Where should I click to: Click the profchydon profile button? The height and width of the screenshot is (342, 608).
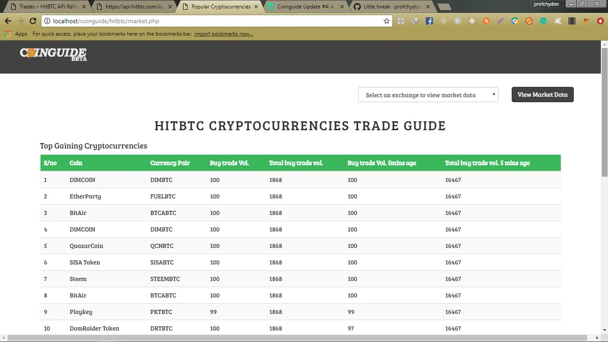tap(546, 4)
